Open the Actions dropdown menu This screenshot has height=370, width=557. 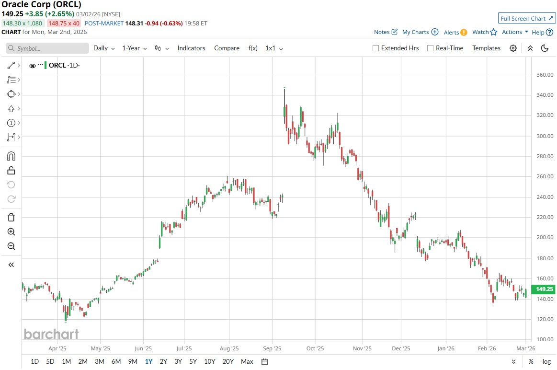[515, 32]
